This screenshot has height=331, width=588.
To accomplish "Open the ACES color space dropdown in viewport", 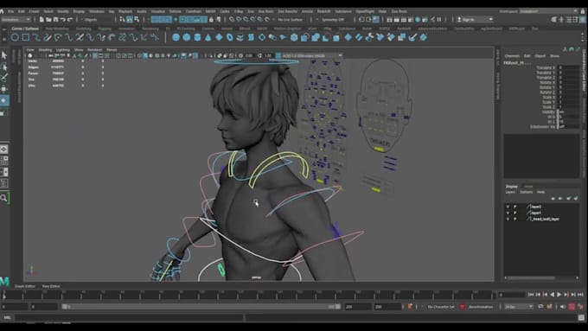I will [312, 55].
